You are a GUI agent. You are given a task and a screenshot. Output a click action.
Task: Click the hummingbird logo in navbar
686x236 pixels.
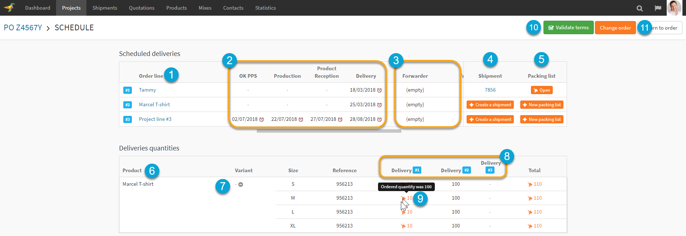pos(10,7)
